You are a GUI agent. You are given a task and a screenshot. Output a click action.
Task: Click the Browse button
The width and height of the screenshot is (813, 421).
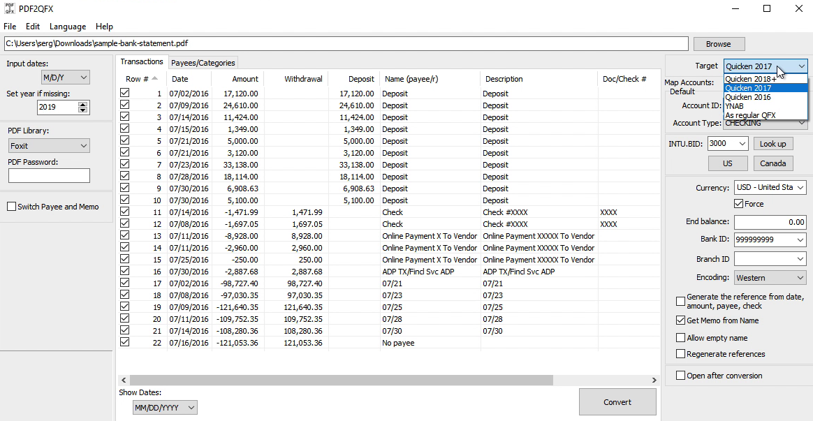pos(718,44)
